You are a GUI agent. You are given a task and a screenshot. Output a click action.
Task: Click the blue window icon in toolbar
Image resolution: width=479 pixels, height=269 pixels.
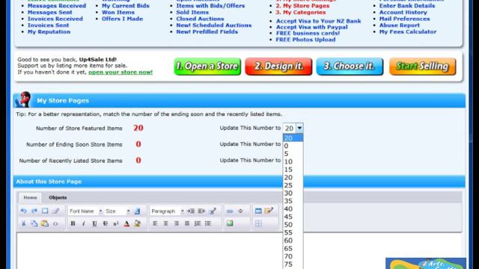coord(258,211)
